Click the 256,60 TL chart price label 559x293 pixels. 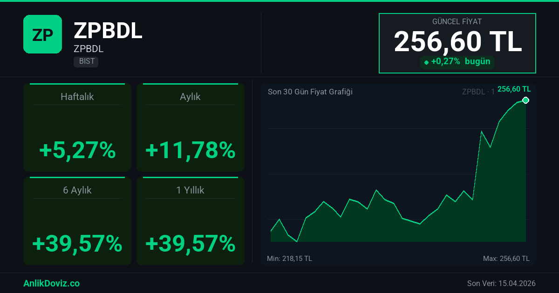coord(514,89)
